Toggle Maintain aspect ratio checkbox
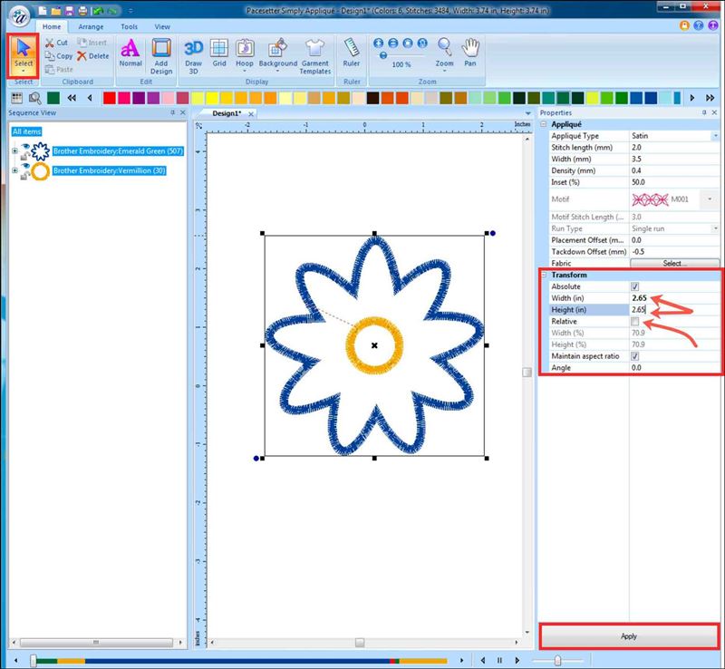Image resolution: width=725 pixels, height=669 pixels. tap(635, 356)
